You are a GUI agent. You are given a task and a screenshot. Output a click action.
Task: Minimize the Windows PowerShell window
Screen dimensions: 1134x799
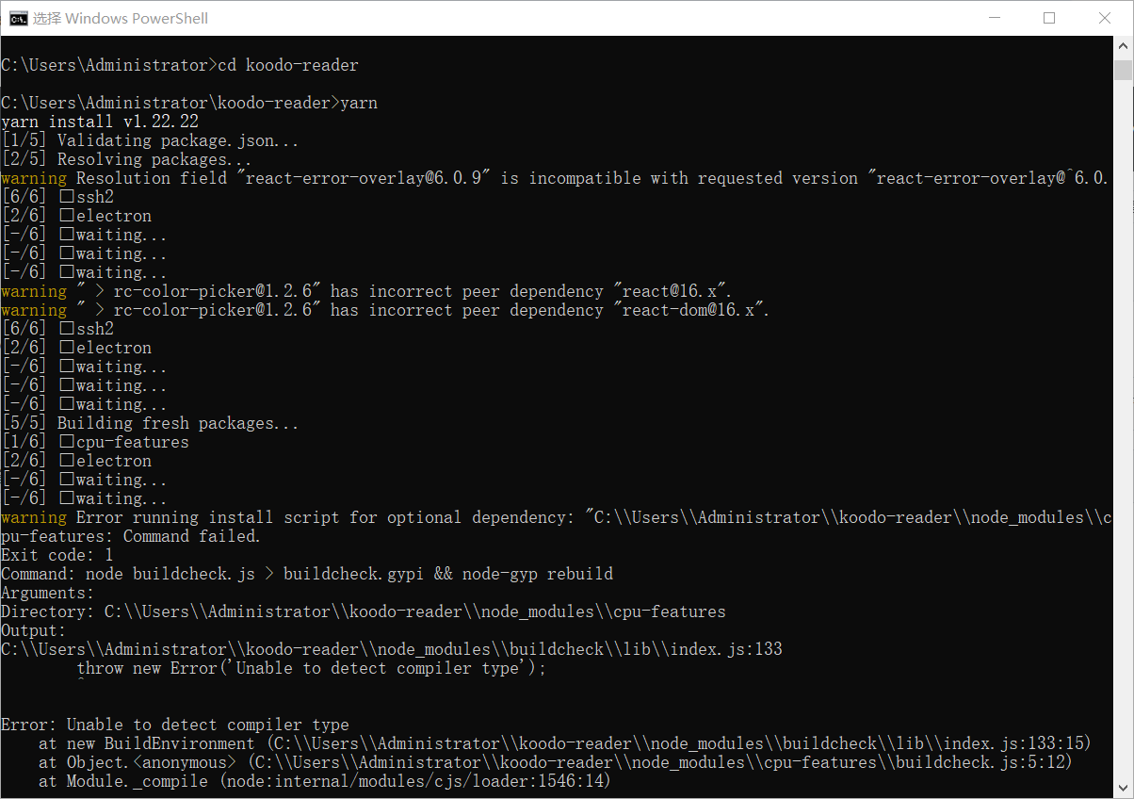click(x=996, y=18)
